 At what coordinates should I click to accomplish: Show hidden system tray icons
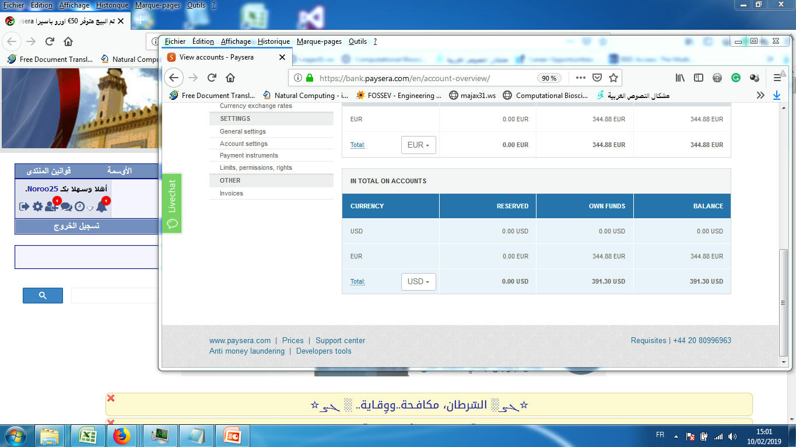676,436
